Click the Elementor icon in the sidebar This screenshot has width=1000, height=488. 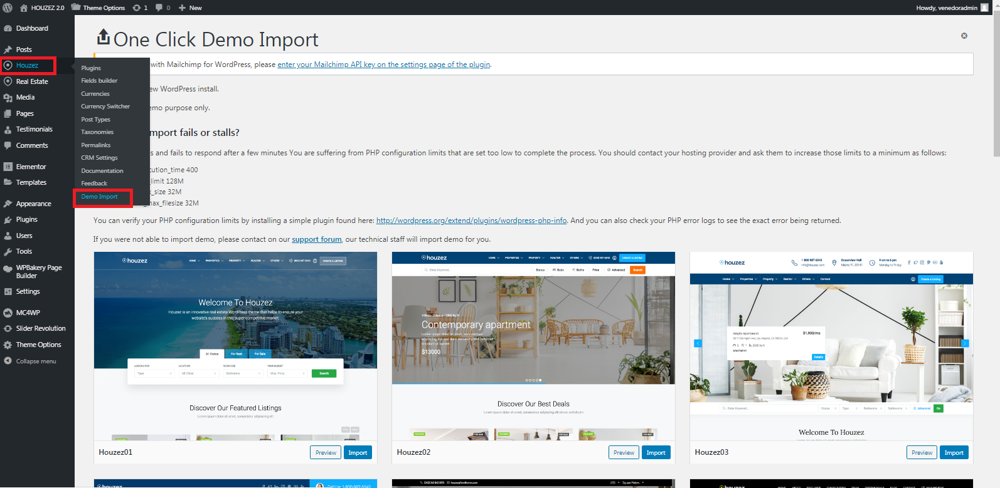[x=8, y=167]
